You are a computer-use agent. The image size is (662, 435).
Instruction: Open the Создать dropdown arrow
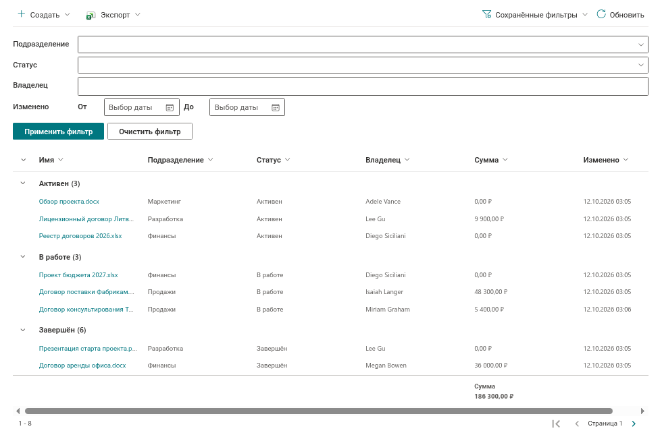[x=67, y=15]
